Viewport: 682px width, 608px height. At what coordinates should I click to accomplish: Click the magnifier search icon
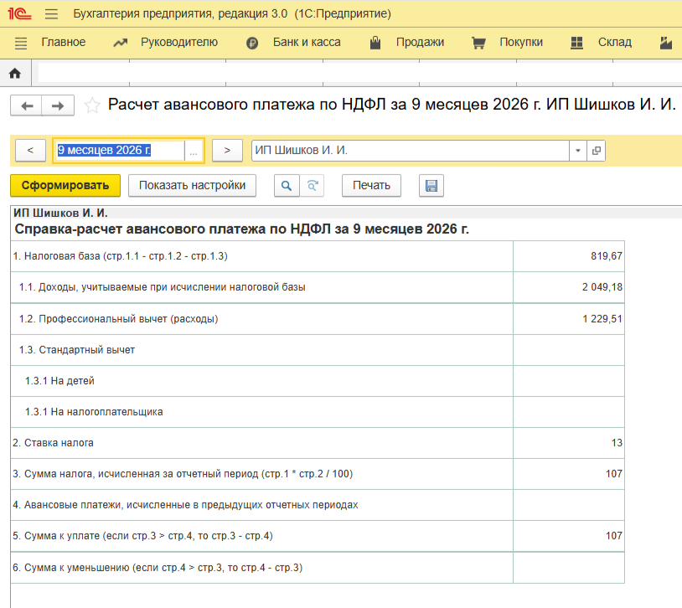point(287,186)
